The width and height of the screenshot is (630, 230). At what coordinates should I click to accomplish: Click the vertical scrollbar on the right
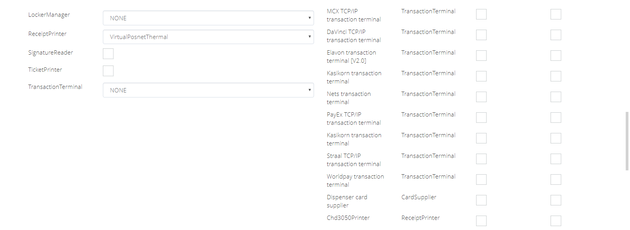[627, 141]
